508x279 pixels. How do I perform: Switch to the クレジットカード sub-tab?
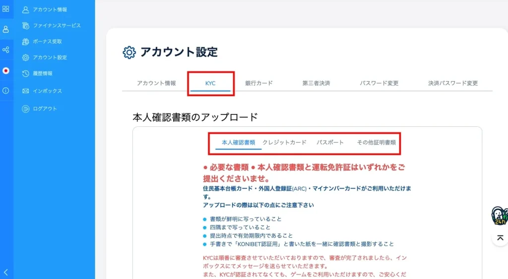pyautogui.click(x=284, y=142)
